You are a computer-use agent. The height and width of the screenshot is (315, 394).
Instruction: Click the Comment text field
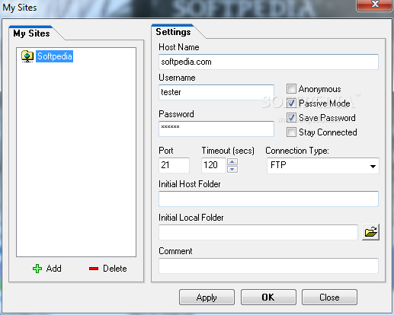click(x=268, y=266)
